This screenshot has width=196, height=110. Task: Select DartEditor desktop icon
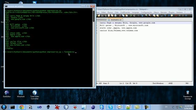(x=7, y=94)
